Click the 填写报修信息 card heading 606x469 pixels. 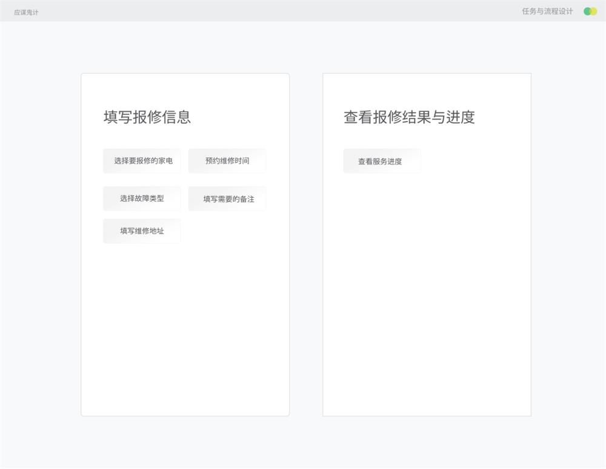coord(147,117)
